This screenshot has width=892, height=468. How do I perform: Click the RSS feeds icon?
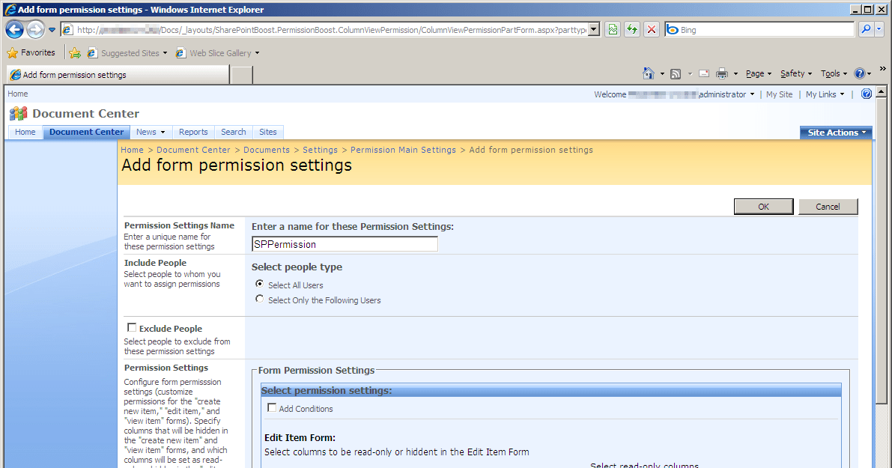[675, 73]
